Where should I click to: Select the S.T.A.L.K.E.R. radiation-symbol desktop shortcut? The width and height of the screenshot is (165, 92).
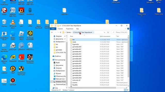(x=21, y=71)
